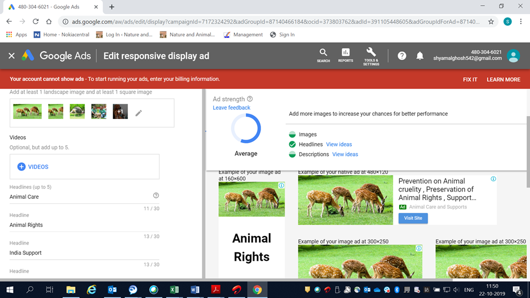Click LEARN MORE in the red banner
The width and height of the screenshot is (530, 298).
[503, 79]
